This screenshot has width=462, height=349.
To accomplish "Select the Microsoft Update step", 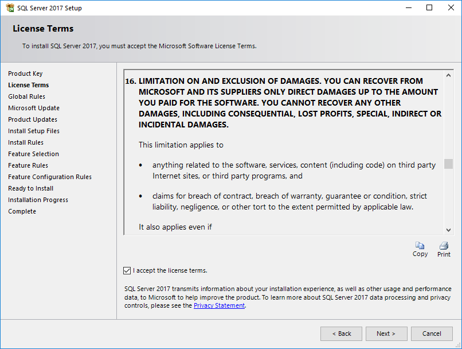I will coord(34,108).
